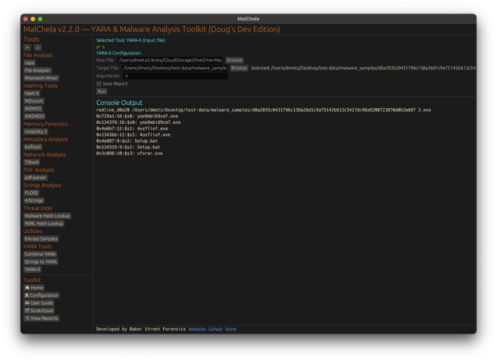Click the up-arrow button under Tools

tap(37, 48)
